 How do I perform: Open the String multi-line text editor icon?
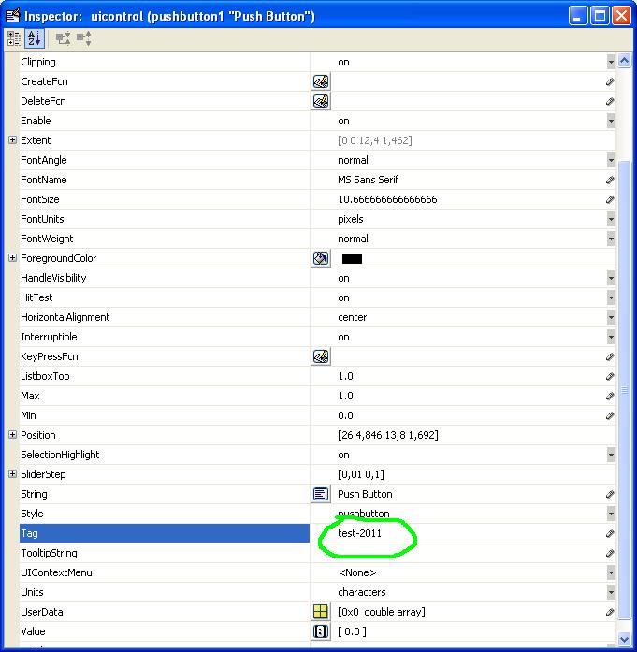pyautogui.click(x=321, y=494)
